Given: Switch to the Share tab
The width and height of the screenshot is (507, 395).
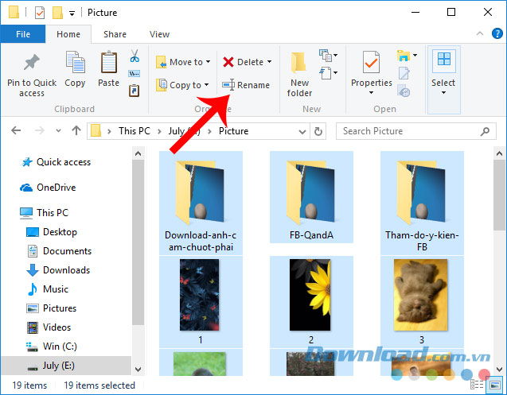Looking at the screenshot, I should pos(115,34).
